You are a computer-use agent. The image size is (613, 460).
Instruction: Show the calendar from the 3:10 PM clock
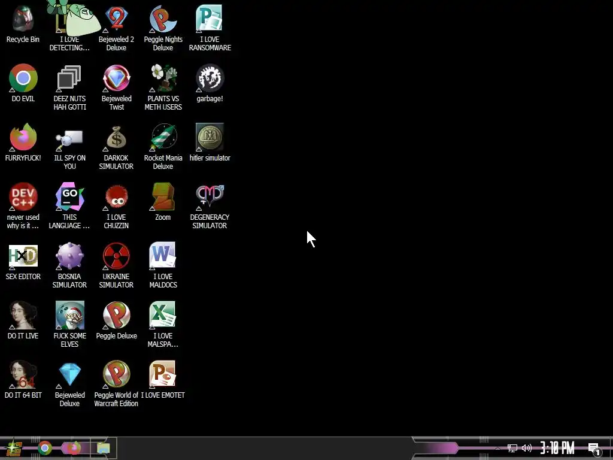pos(557,448)
